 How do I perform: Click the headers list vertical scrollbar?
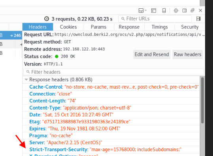202,100
